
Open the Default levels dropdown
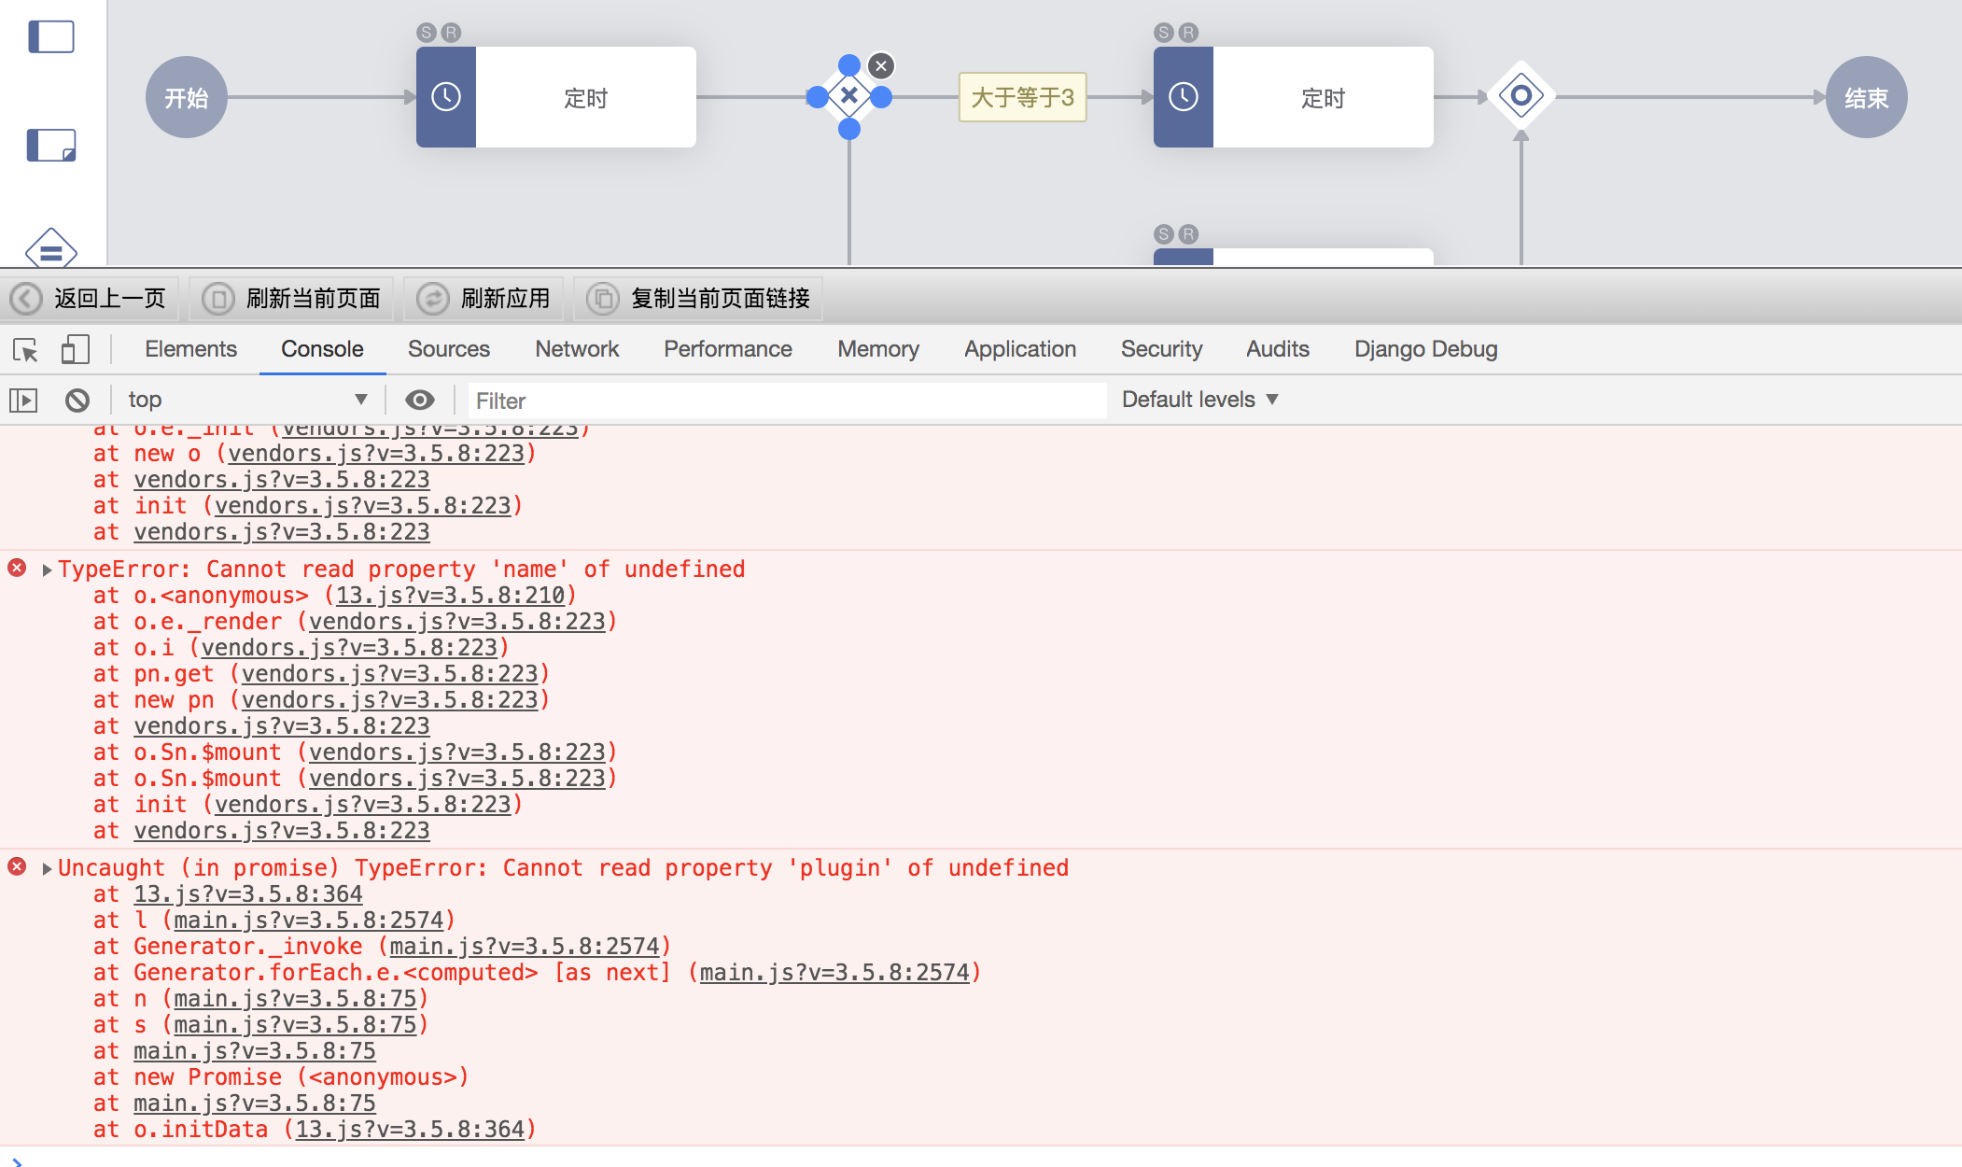pos(1198,399)
